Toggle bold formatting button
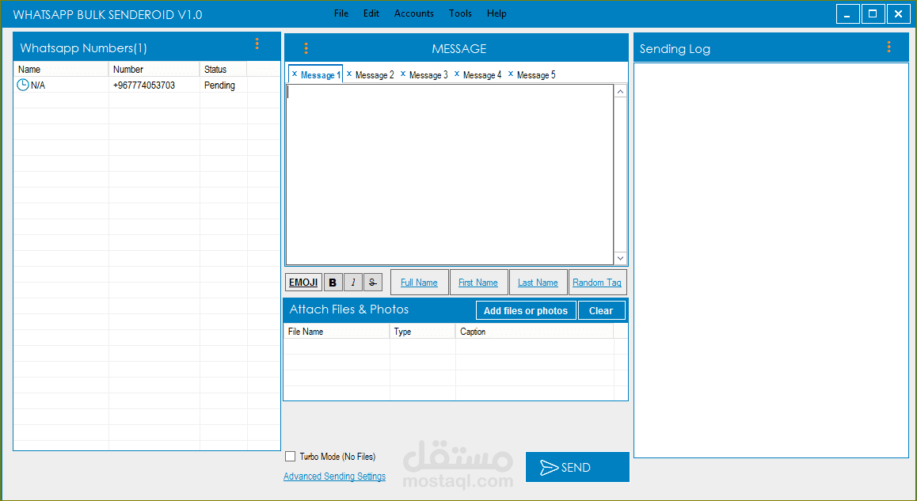 [x=333, y=283]
